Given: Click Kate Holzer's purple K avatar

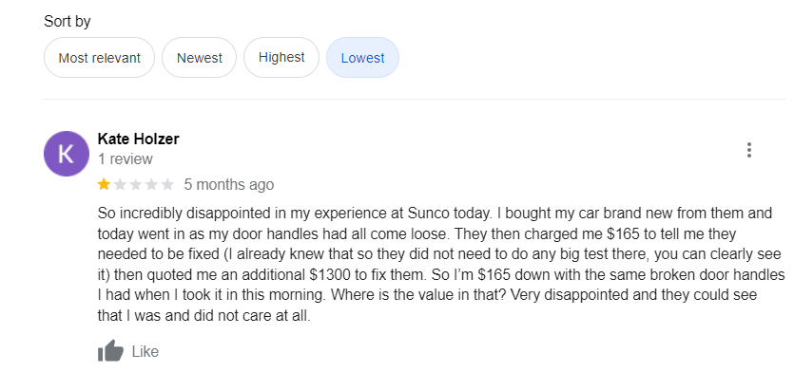Looking at the screenshot, I should click(67, 153).
